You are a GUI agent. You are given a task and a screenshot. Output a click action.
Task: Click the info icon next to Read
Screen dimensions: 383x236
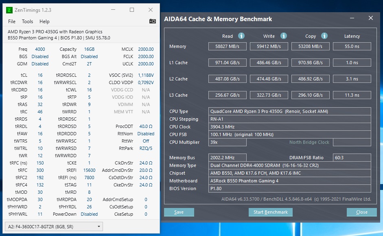pyautogui.click(x=241, y=36)
